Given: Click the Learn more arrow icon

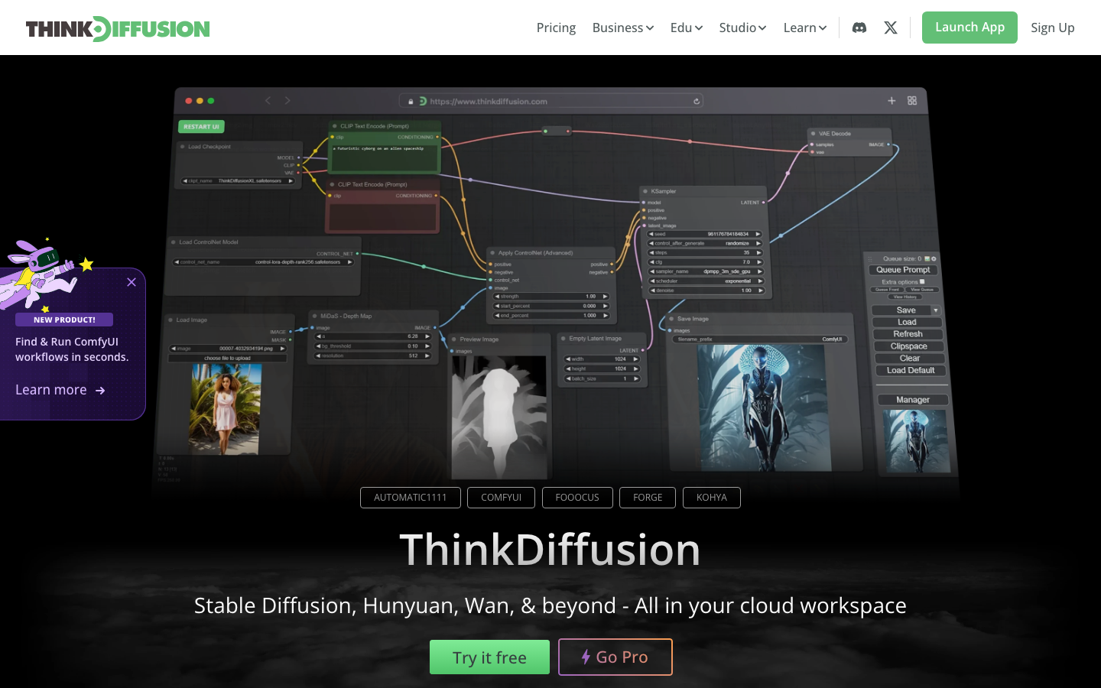Looking at the screenshot, I should (x=100, y=391).
